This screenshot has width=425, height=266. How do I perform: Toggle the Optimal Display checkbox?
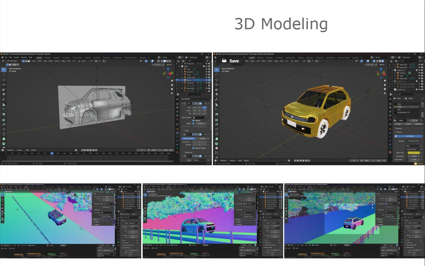(193, 148)
